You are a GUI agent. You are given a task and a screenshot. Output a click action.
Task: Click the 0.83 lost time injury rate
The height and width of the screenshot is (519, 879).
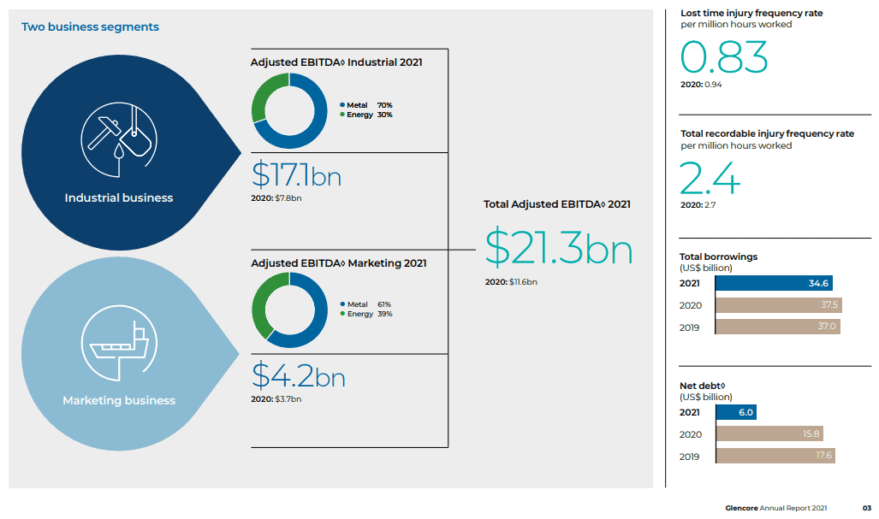click(724, 57)
